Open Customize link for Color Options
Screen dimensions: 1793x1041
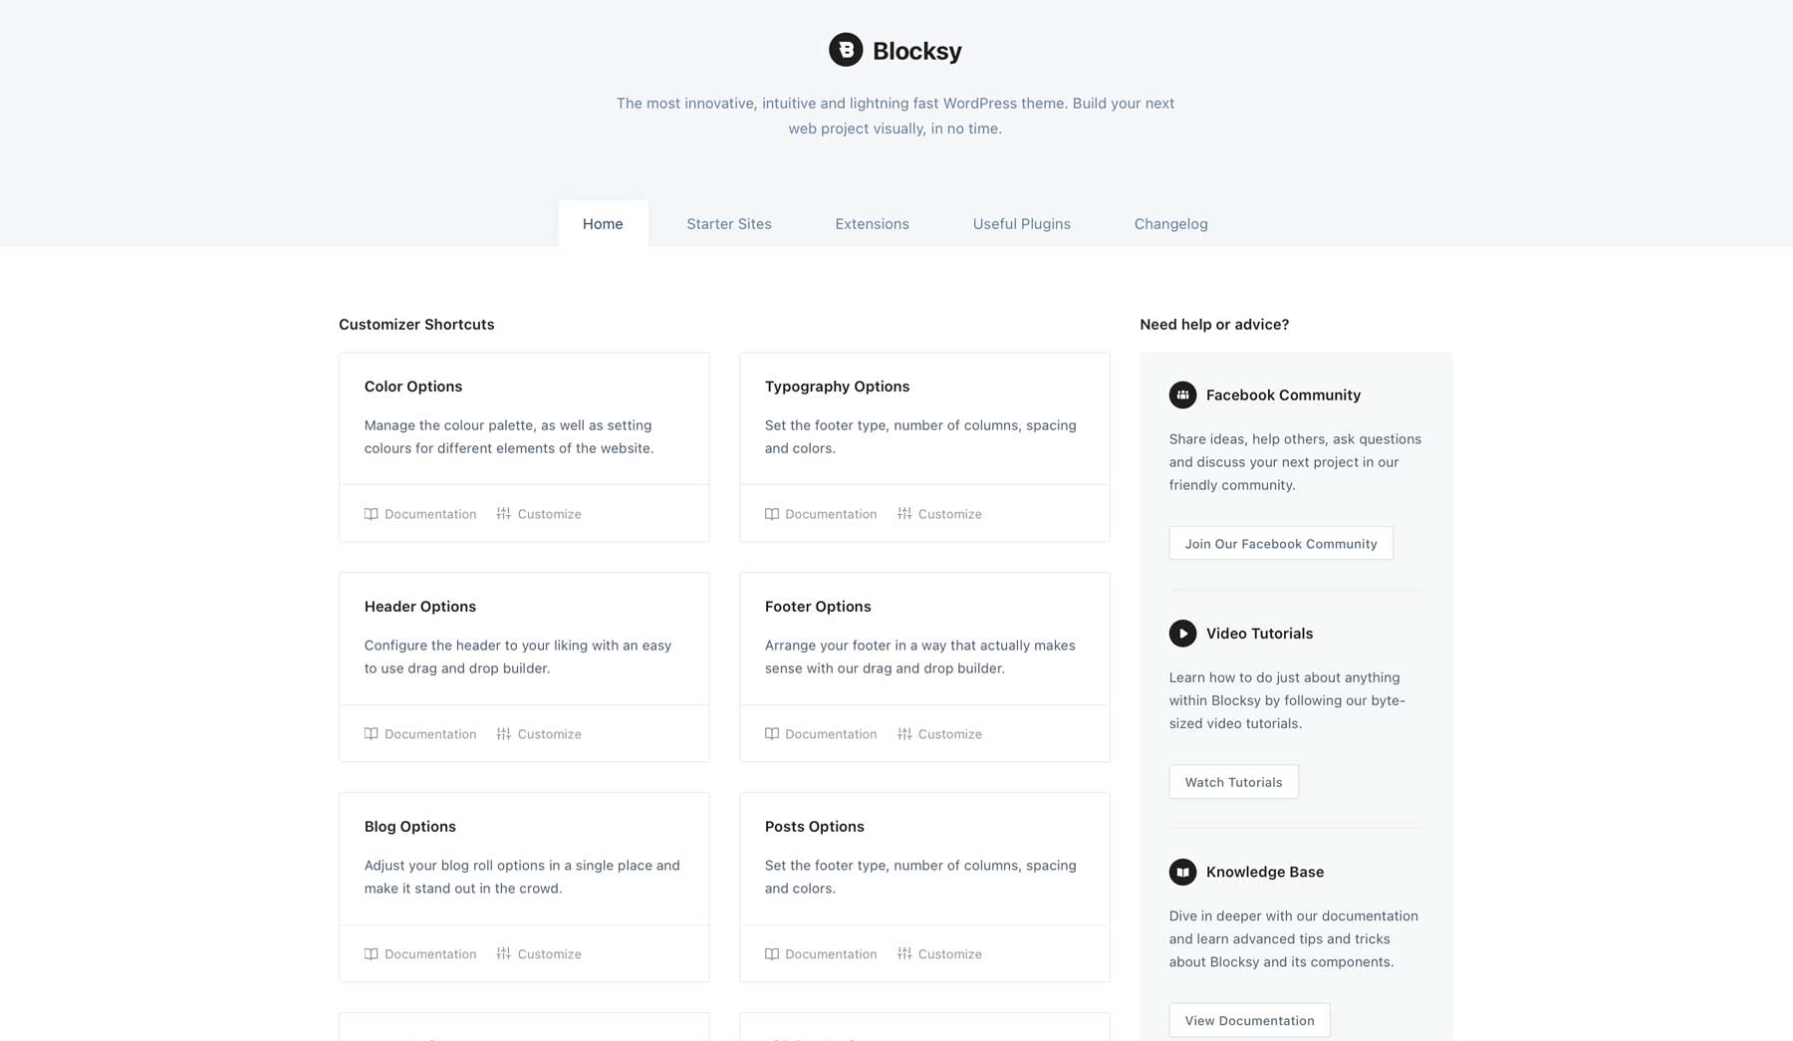tap(539, 514)
